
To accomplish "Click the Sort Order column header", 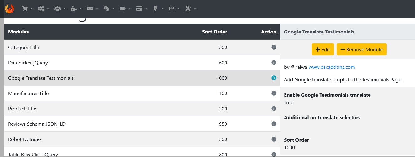I will [215, 32].
